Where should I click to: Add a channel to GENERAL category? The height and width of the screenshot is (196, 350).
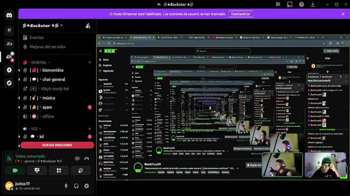[89, 62]
